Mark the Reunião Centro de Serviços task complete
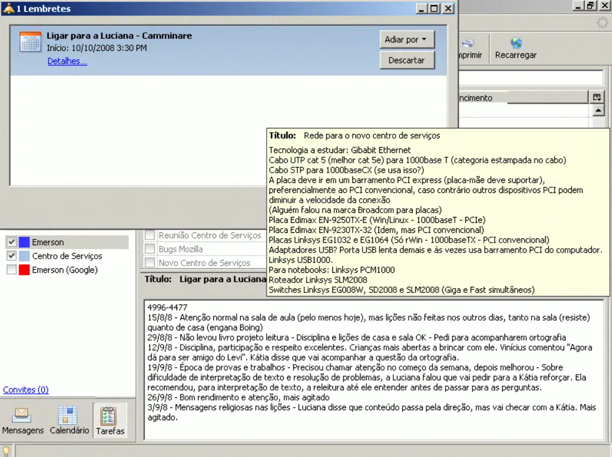Viewport: 612px width, 457px height. point(149,235)
